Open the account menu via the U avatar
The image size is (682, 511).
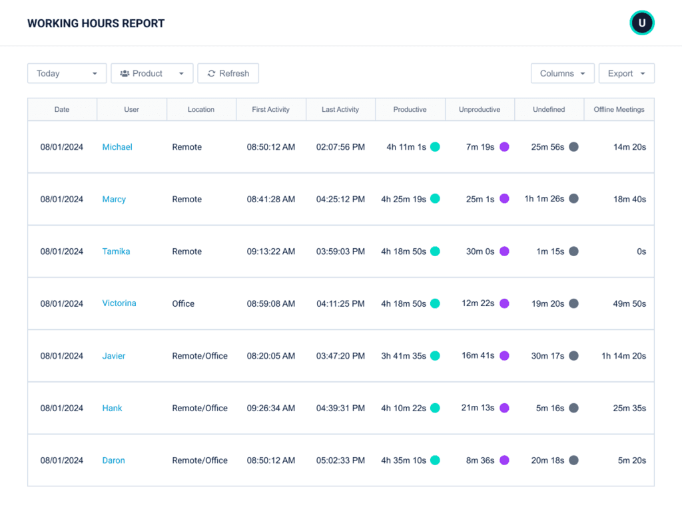click(641, 22)
